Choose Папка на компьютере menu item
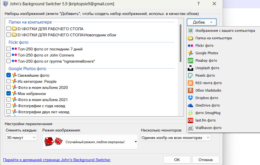 [x=223, y=38]
